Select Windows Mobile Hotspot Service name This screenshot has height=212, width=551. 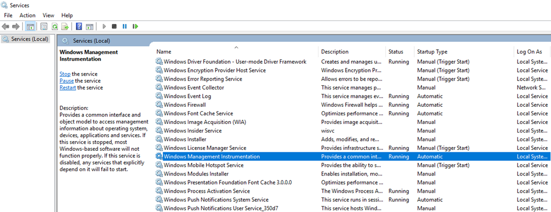(203, 165)
